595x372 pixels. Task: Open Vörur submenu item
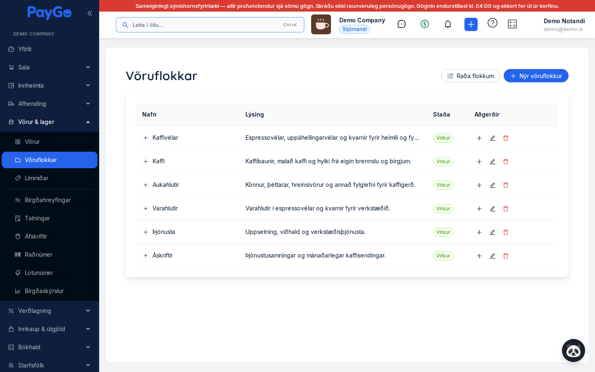pyautogui.click(x=50, y=142)
